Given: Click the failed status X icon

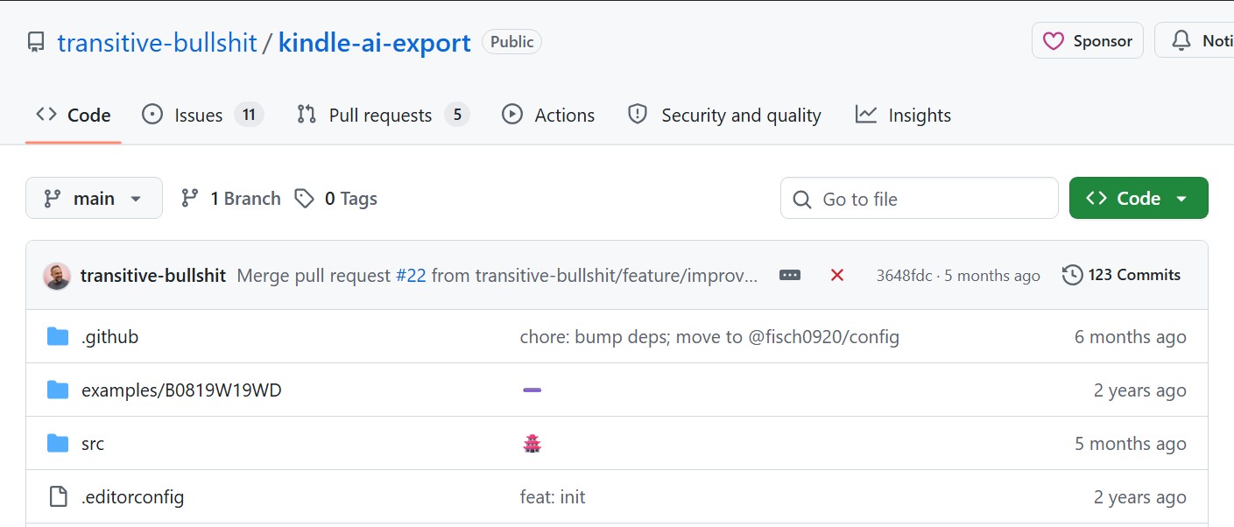Looking at the screenshot, I should coord(836,275).
